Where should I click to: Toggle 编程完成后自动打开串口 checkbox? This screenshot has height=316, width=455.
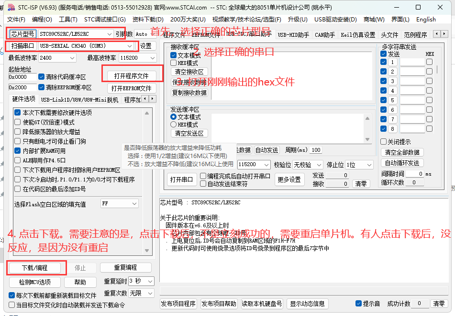[x=203, y=176]
